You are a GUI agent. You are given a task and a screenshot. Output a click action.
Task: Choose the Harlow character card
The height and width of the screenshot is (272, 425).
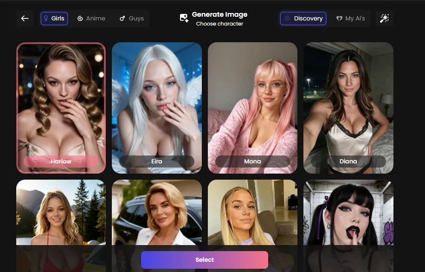pos(61,108)
